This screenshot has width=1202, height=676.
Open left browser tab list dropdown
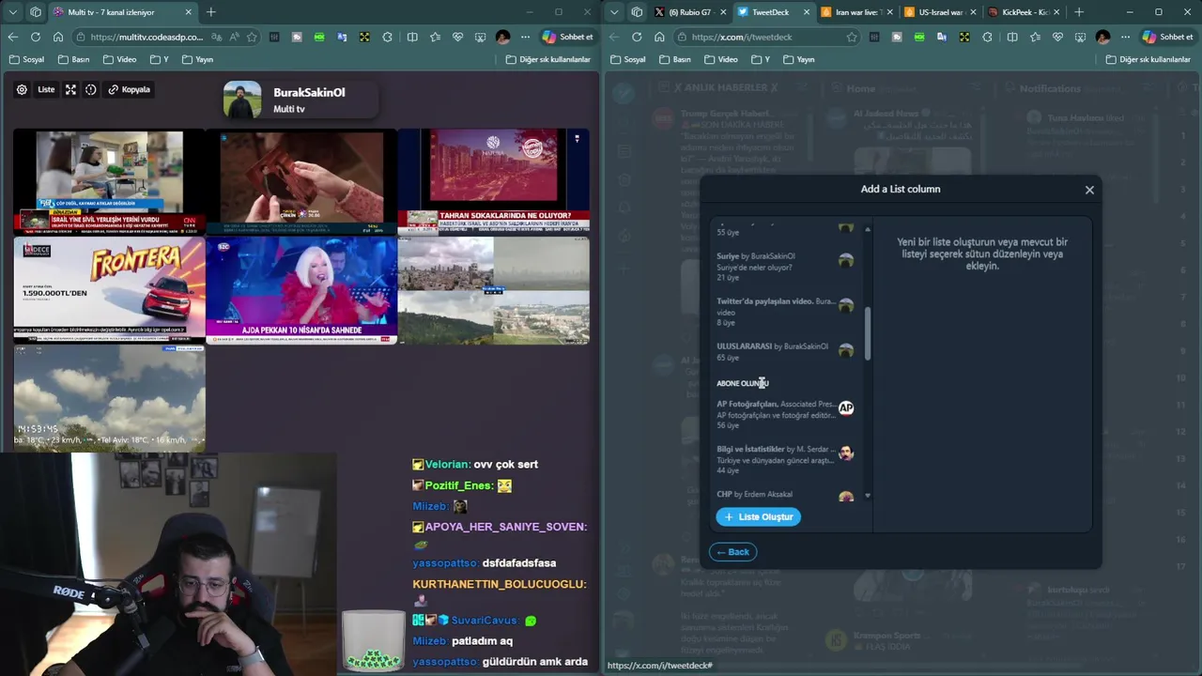13,12
